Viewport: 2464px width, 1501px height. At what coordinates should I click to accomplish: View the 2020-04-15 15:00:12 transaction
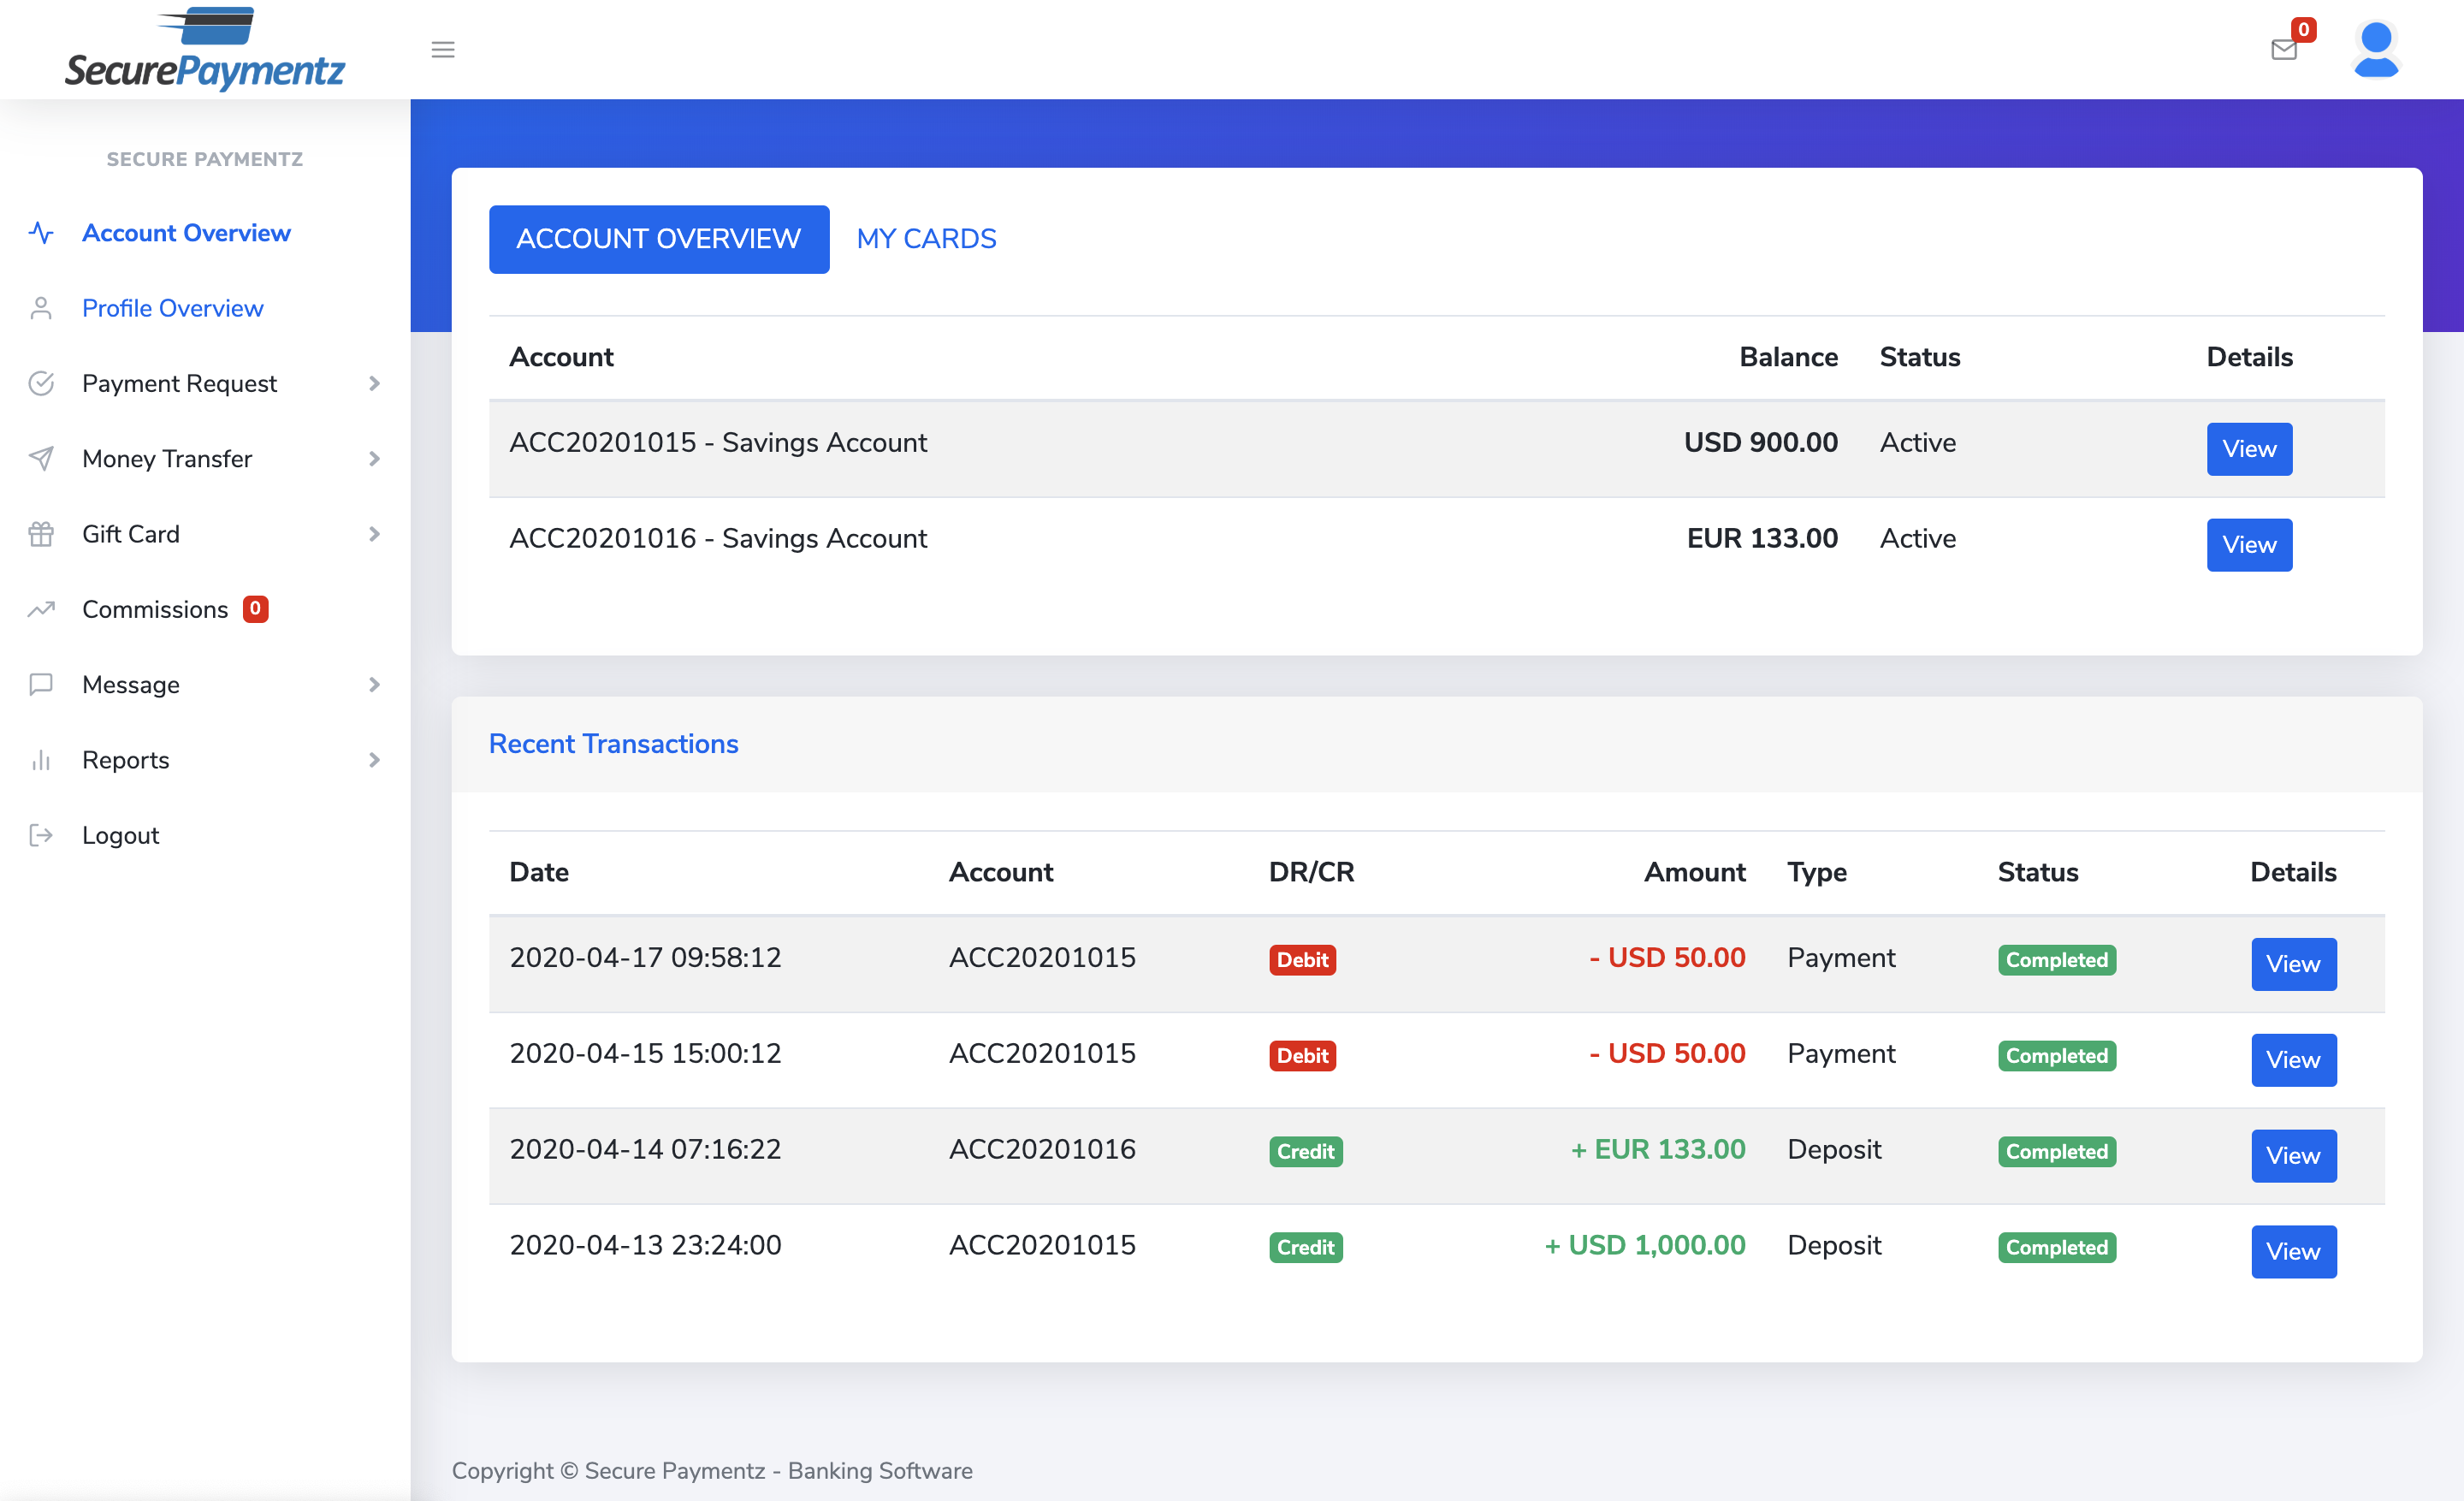coord(2293,1060)
